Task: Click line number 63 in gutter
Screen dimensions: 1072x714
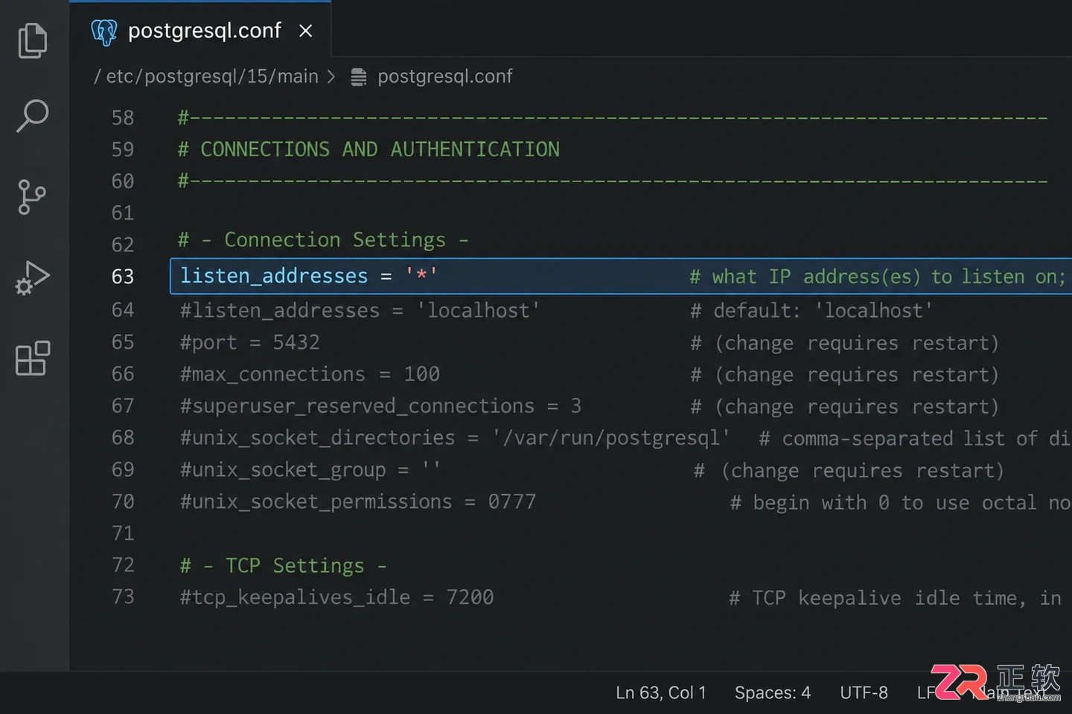Action: pyautogui.click(x=123, y=277)
